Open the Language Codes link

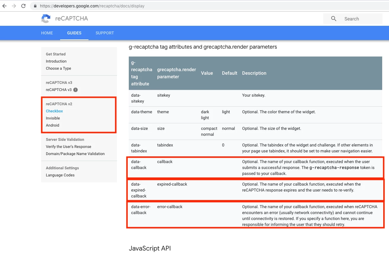60,175
